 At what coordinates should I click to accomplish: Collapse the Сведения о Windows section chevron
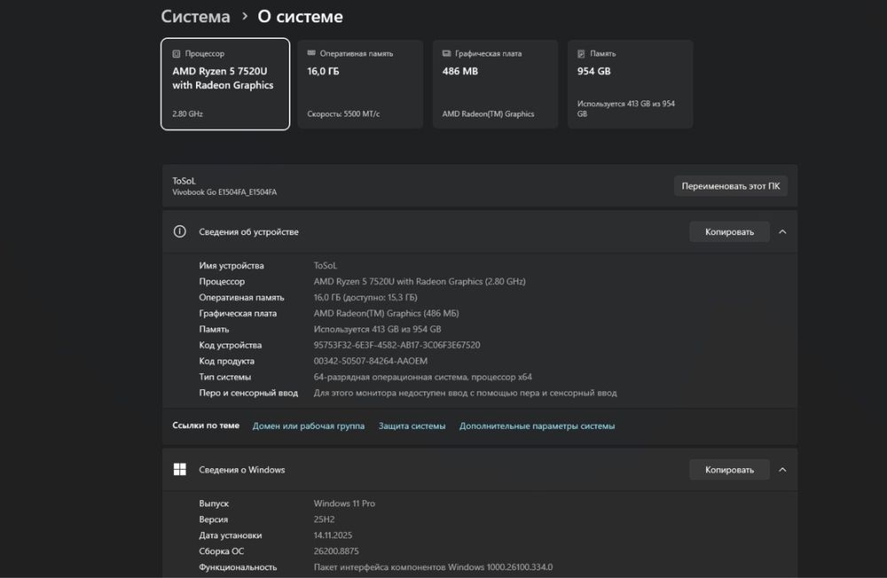782,470
